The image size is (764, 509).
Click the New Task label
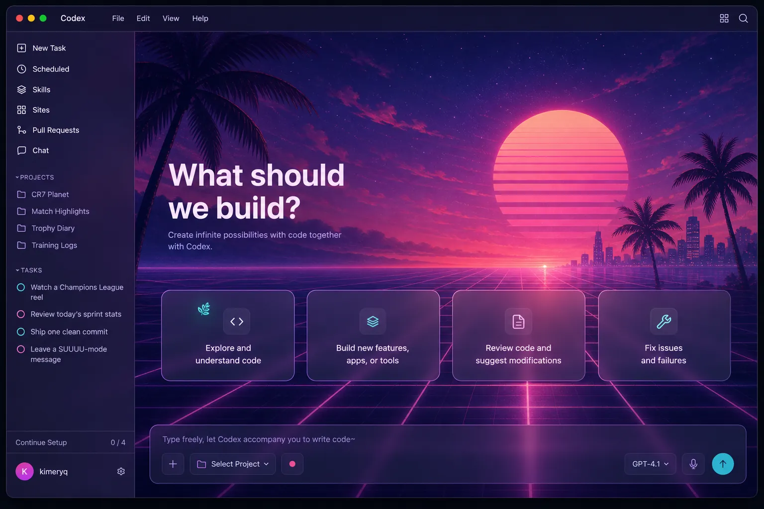(x=49, y=48)
